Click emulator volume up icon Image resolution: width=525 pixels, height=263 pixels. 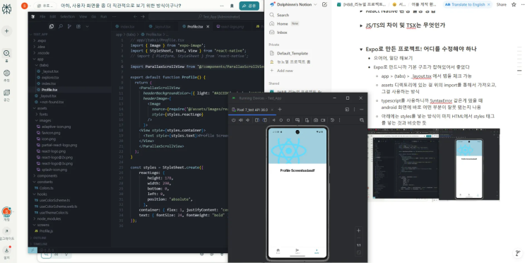pyautogui.click(x=241, y=120)
